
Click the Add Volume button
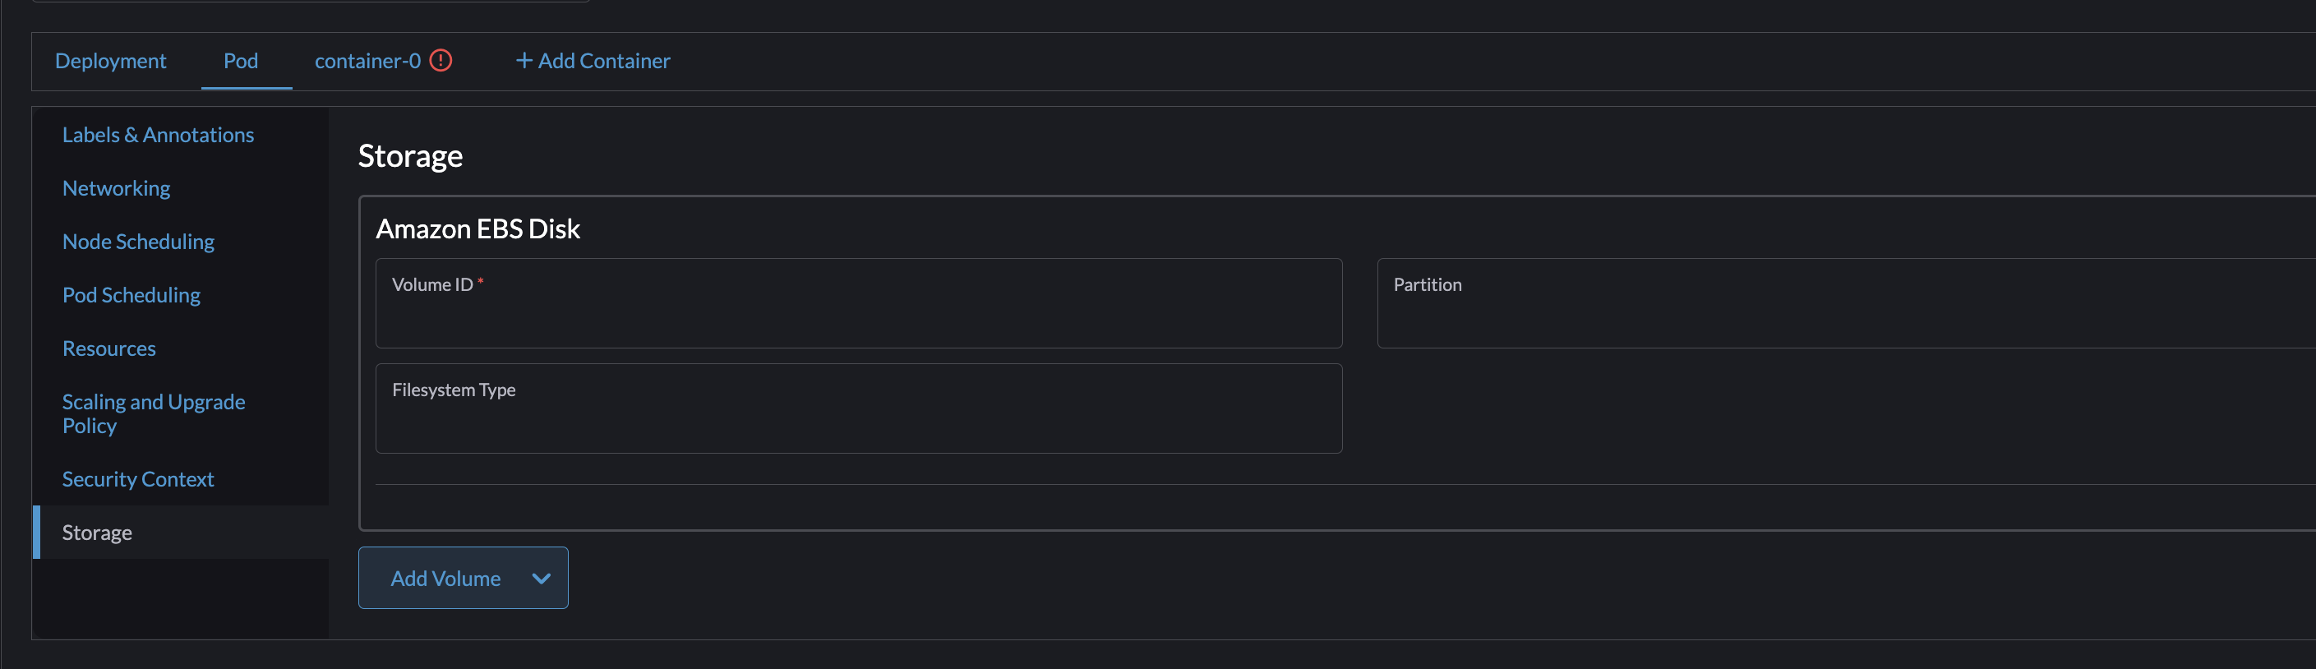click(x=445, y=578)
